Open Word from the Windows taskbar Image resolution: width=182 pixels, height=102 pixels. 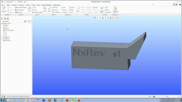38,100
